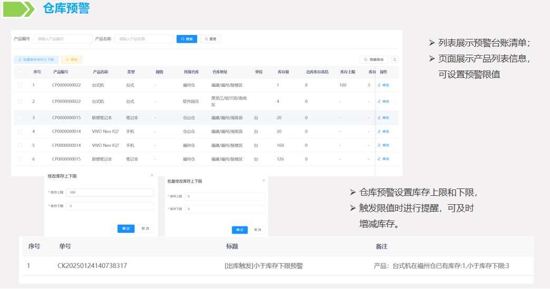550x289 pixels.
Task: Close the 批量修改库存上下限 dialog with its X icon
Action: (x=264, y=181)
